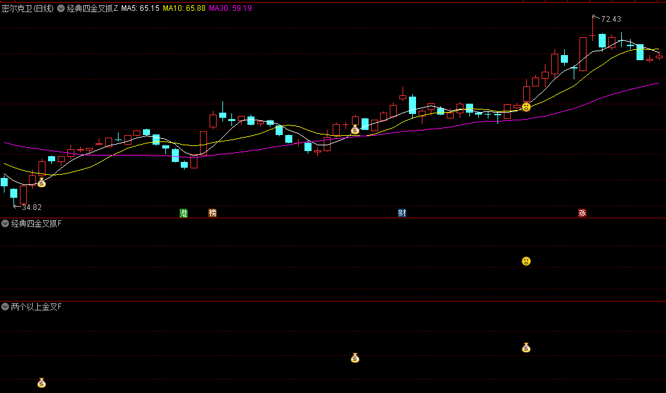Screen dimensions: 666x393
Task: Click the 经典四金叉抓F panel title
Action: pyautogui.click(x=36, y=223)
